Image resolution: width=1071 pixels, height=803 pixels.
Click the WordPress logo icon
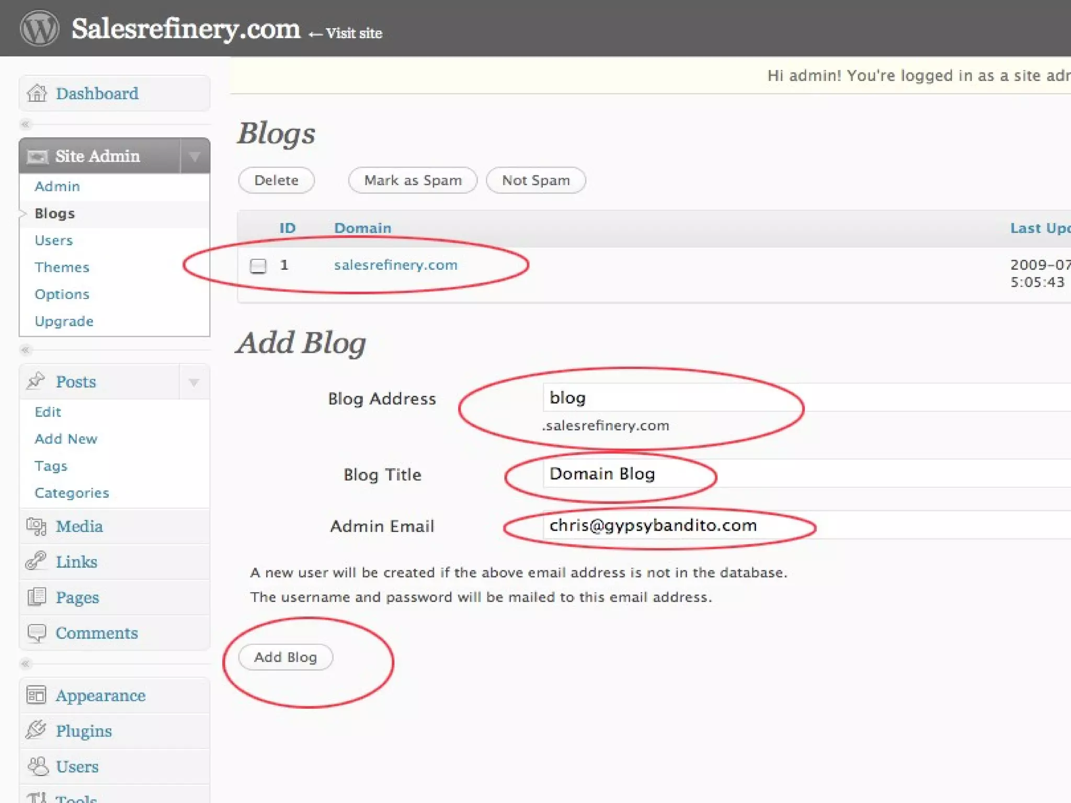[x=39, y=28]
